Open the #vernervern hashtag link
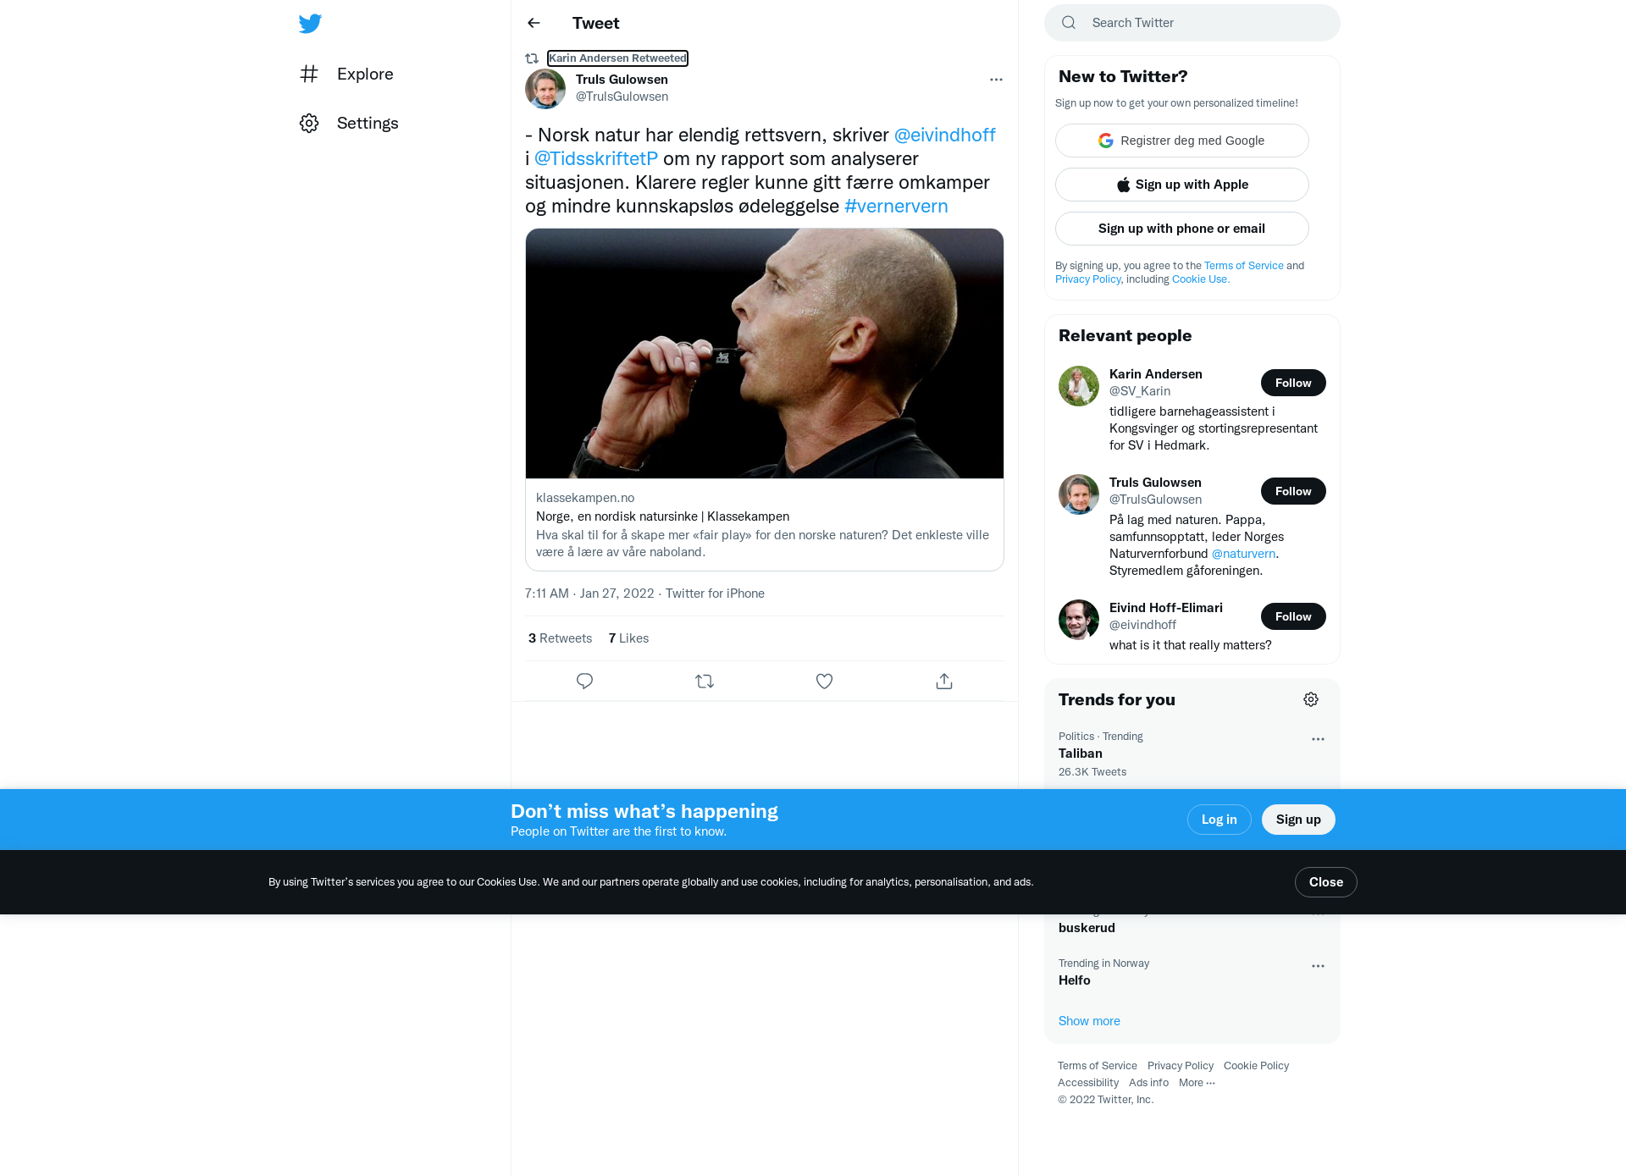 pyautogui.click(x=896, y=206)
